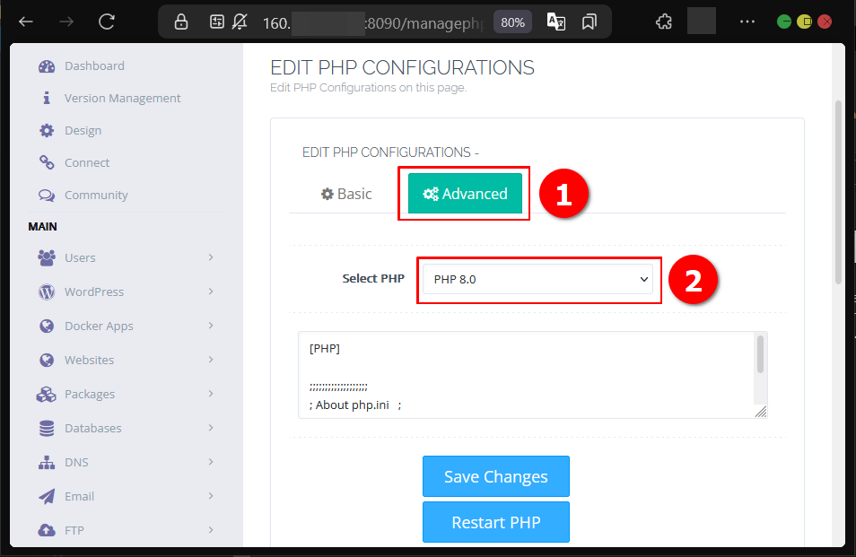
Task: Switch to the Basic tab
Action: click(346, 194)
